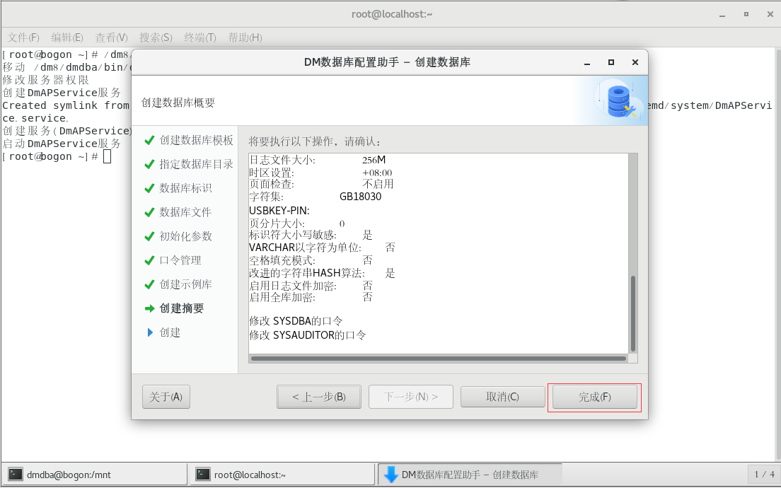Click green checkmark beside 创建数据库模板
The height and width of the screenshot is (488, 781).
(149, 141)
